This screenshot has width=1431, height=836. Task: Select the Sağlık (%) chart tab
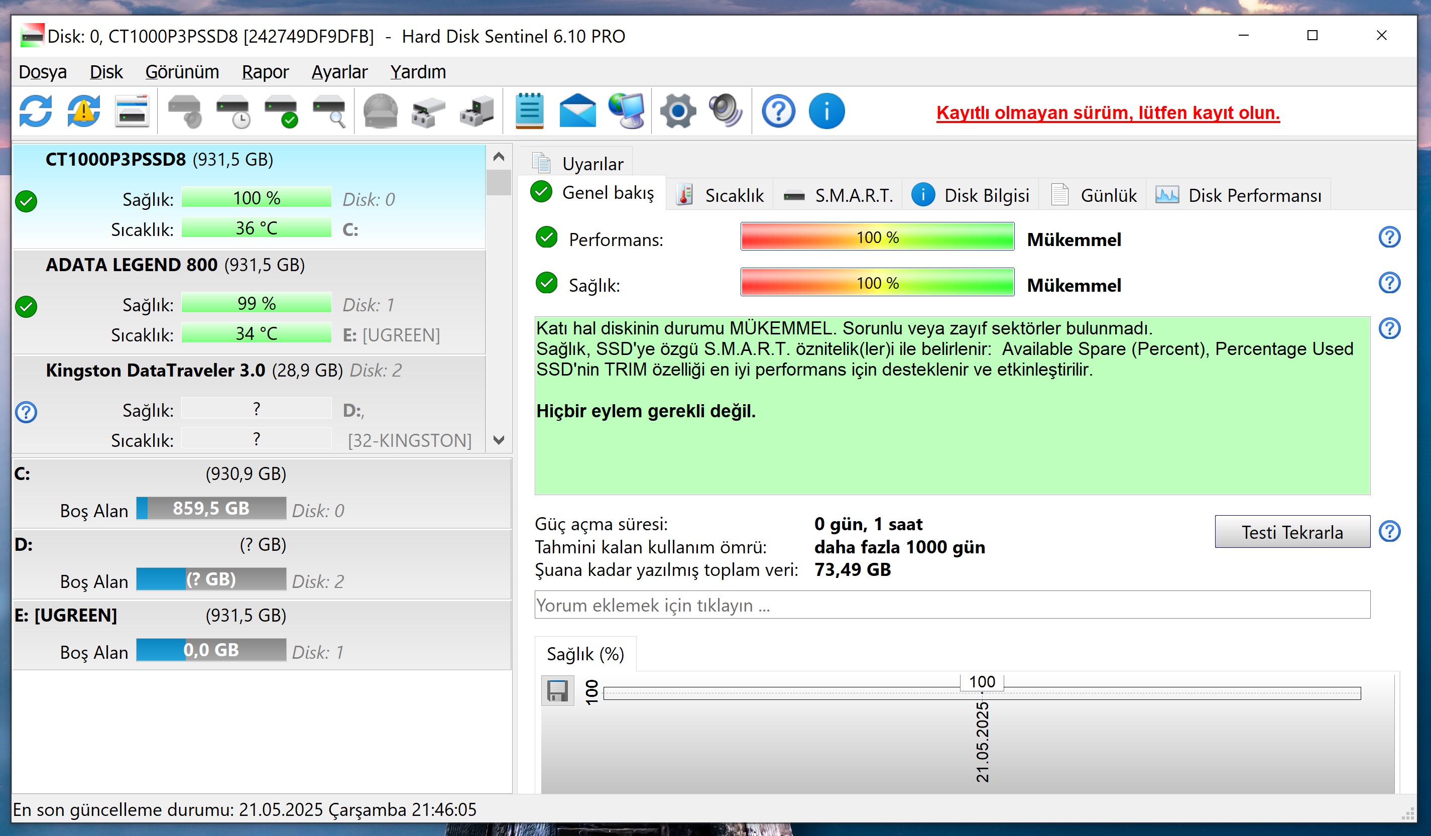click(585, 654)
